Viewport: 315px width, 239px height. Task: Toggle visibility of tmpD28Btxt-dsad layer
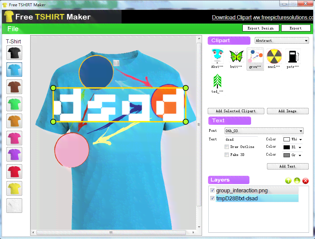pyautogui.click(x=212, y=198)
